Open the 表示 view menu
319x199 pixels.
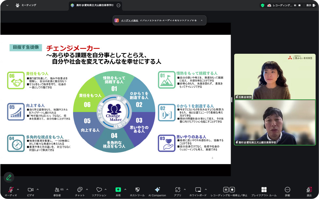(x=310, y=5)
